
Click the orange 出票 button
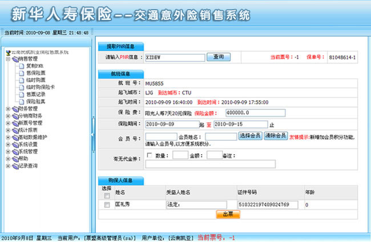point(228,214)
